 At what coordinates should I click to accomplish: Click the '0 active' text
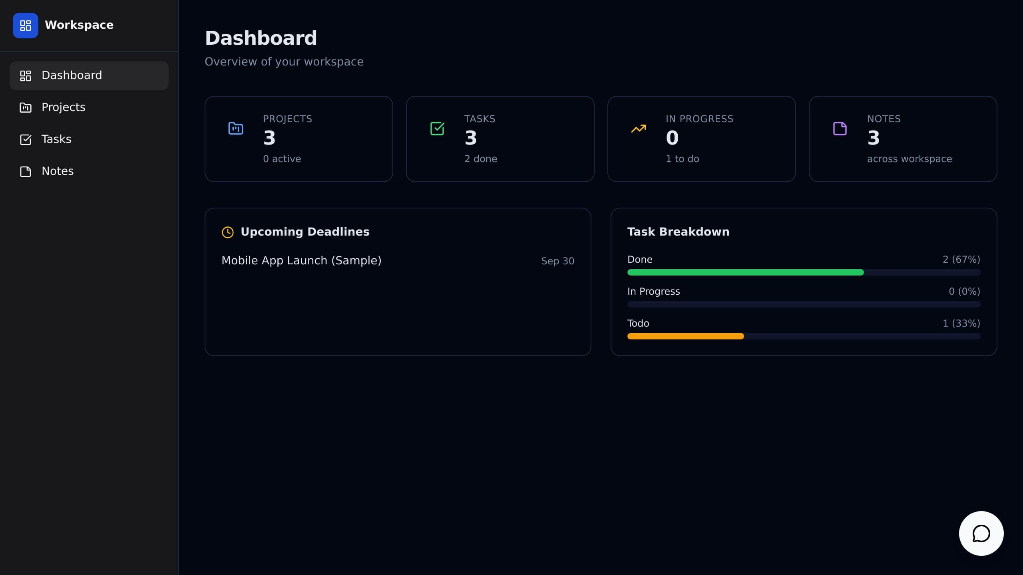tap(282, 159)
